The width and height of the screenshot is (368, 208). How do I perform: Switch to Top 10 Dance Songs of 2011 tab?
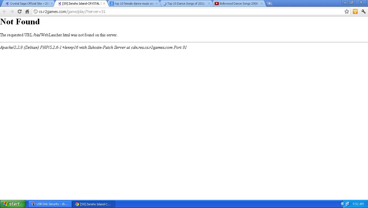click(x=186, y=4)
